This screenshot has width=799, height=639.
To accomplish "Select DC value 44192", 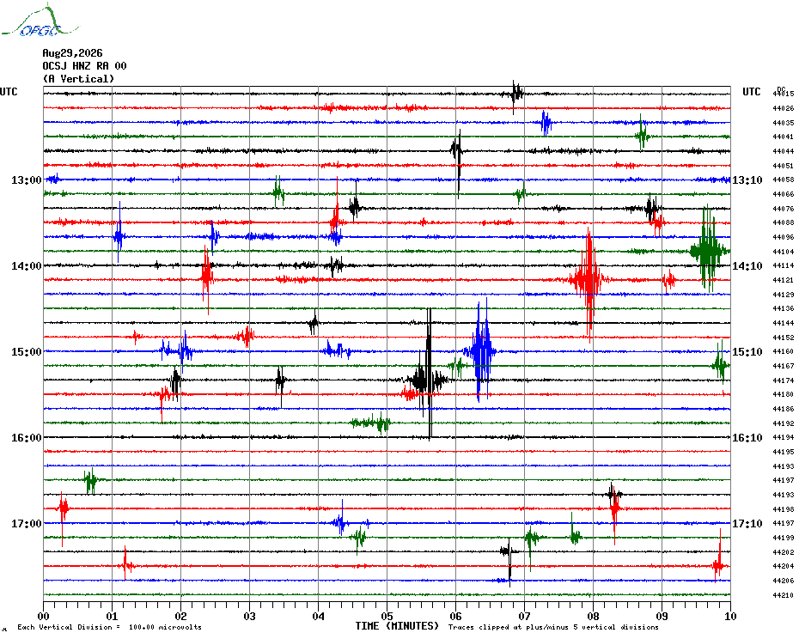I will [x=784, y=423].
